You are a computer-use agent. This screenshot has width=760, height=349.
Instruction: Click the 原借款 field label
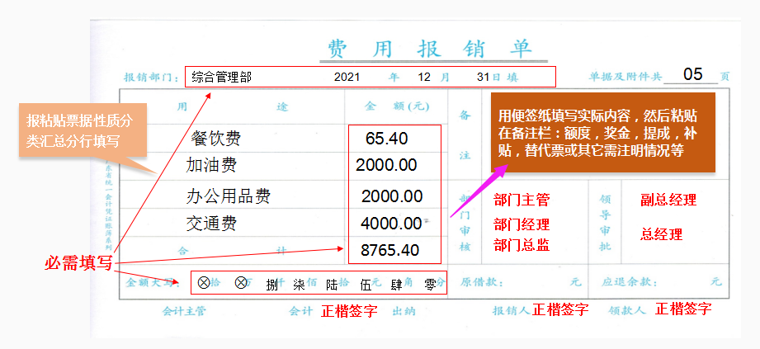pyautogui.click(x=482, y=283)
